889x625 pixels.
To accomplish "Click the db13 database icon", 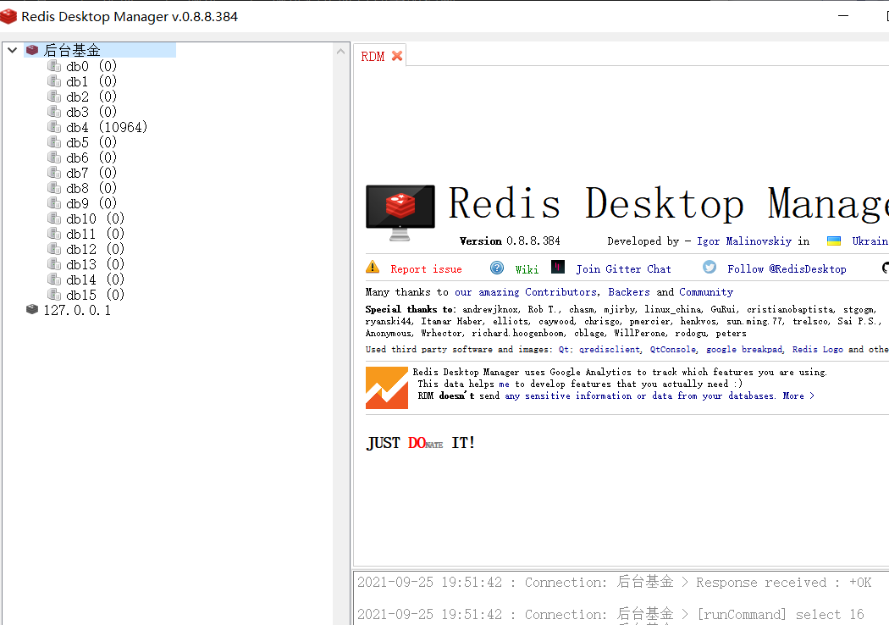I will 54,265.
